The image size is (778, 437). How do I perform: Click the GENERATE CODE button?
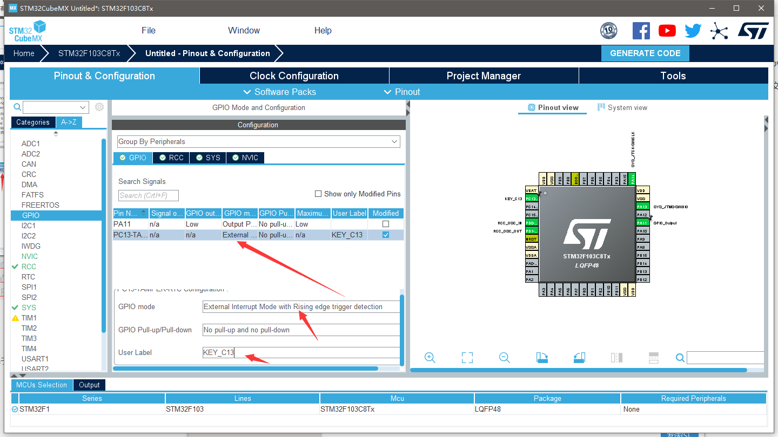(645, 53)
